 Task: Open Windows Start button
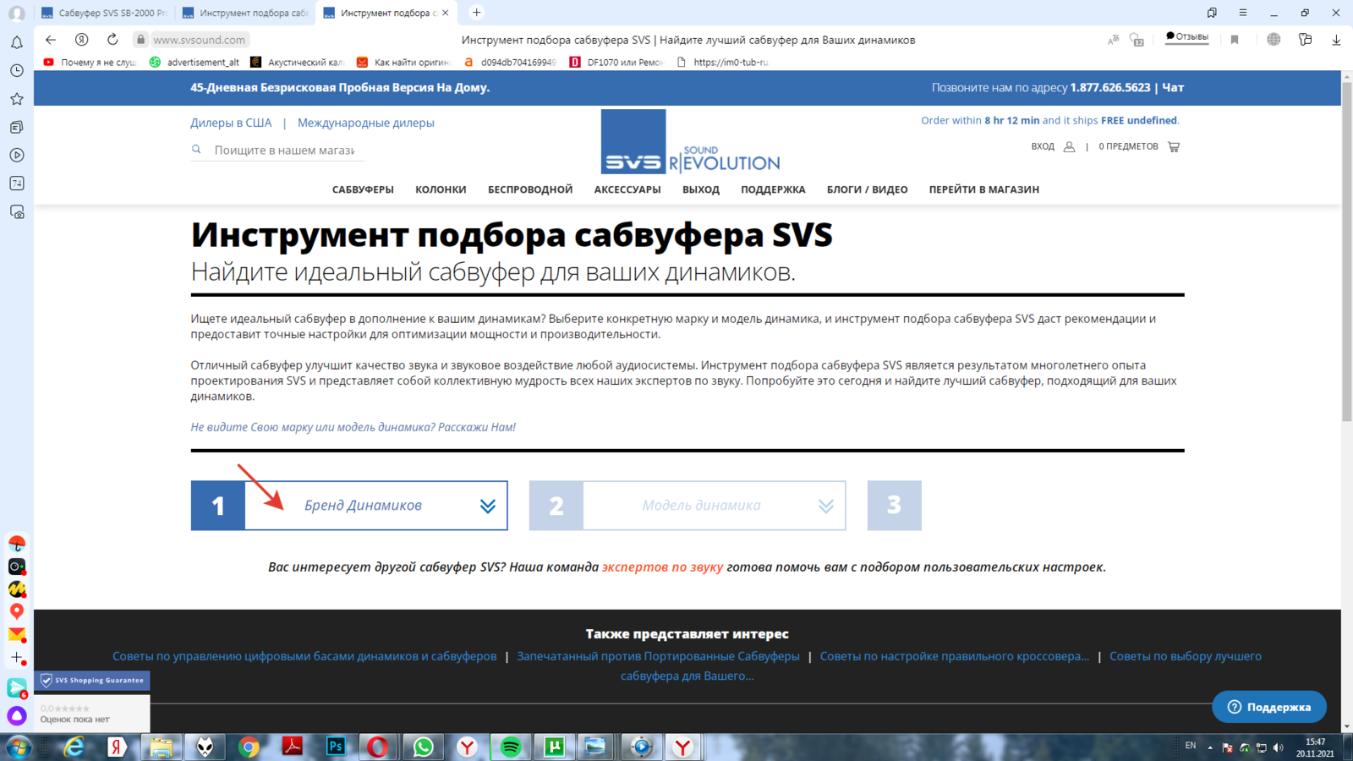[x=19, y=747]
